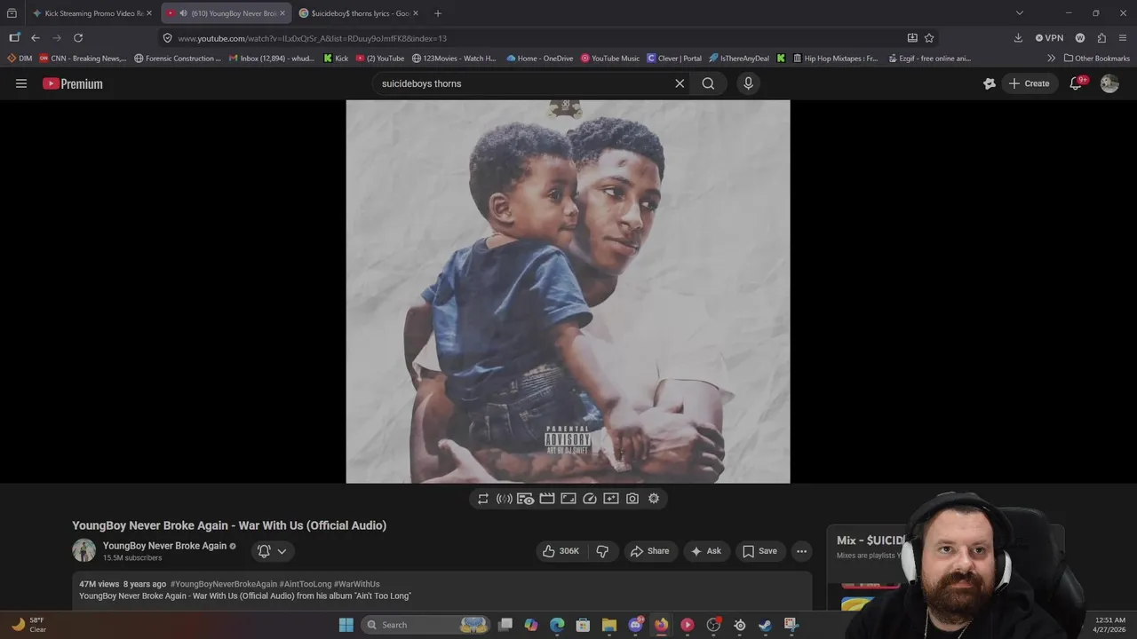Open the weather widget showing 58°F
This screenshot has width=1137, height=639.
click(28, 625)
